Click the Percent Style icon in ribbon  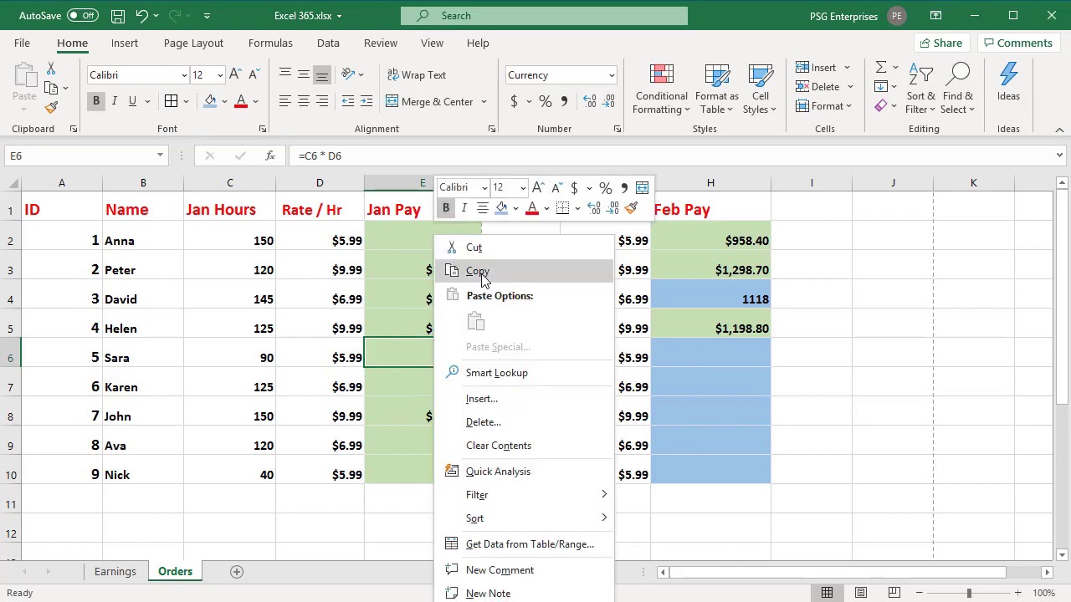coord(545,101)
